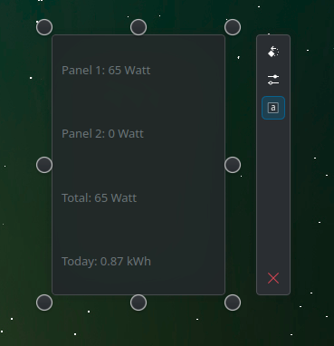Image resolution: width=334 pixels, height=346 pixels.
Task: Click the bottom-right corner handle
Action: coord(233,303)
